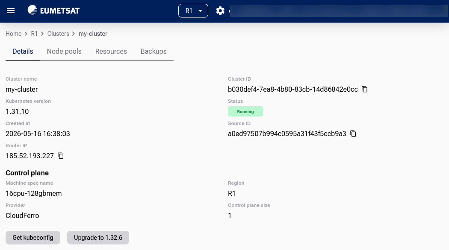Click my-cluster breadcrumb item
This screenshot has height=250, width=449.
(93, 34)
